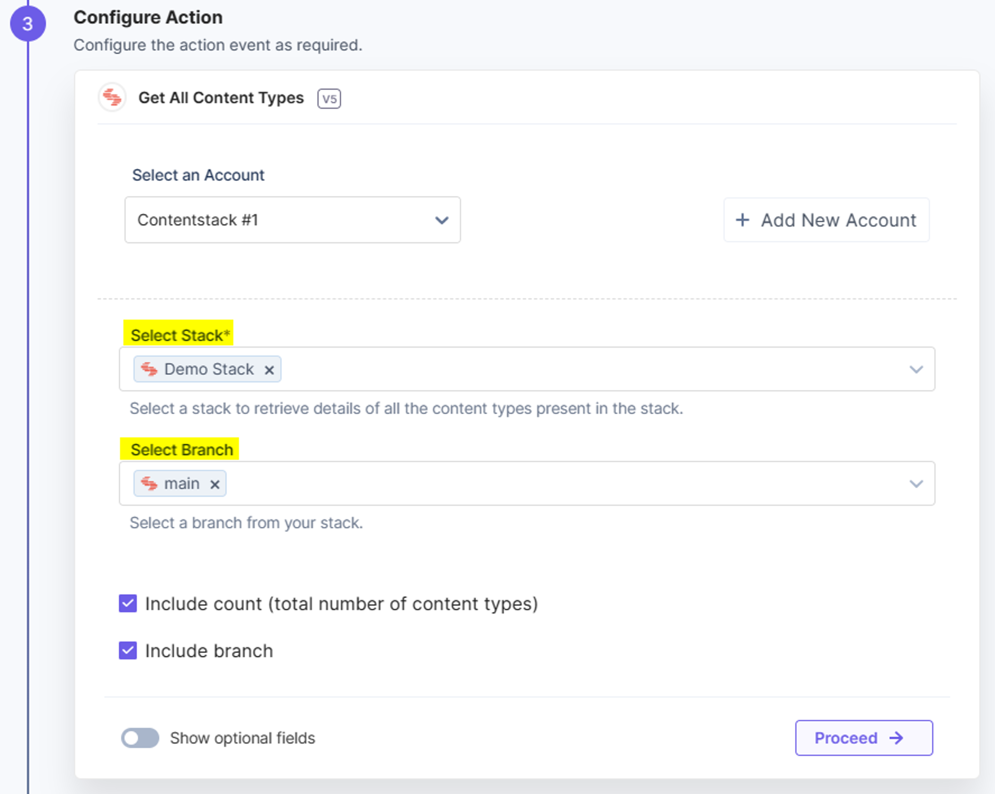
Task: Click 'Configure the action event as required.' text
Action: (218, 45)
